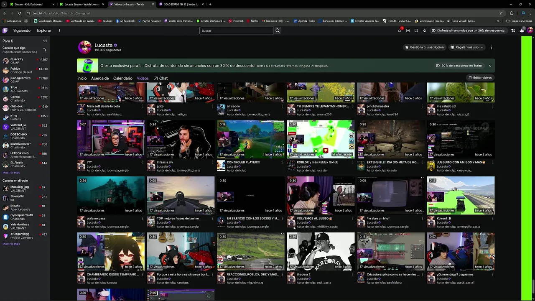Click 30 % de descuento en Turbo button

[459, 66]
